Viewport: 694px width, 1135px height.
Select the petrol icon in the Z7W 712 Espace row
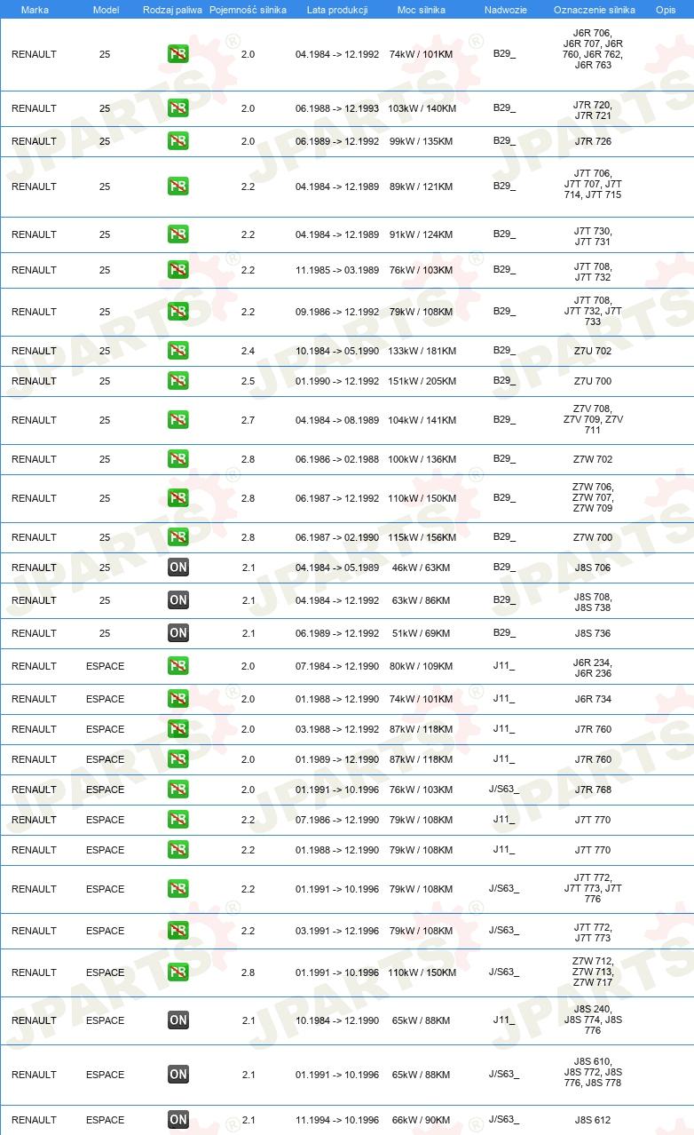pos(178,972)
